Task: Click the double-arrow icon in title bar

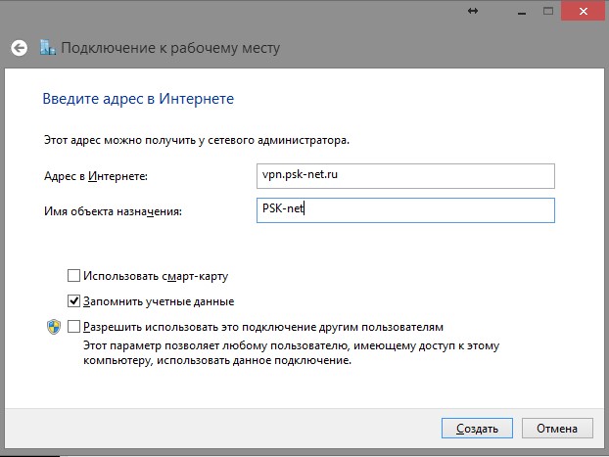Action: 473,11
